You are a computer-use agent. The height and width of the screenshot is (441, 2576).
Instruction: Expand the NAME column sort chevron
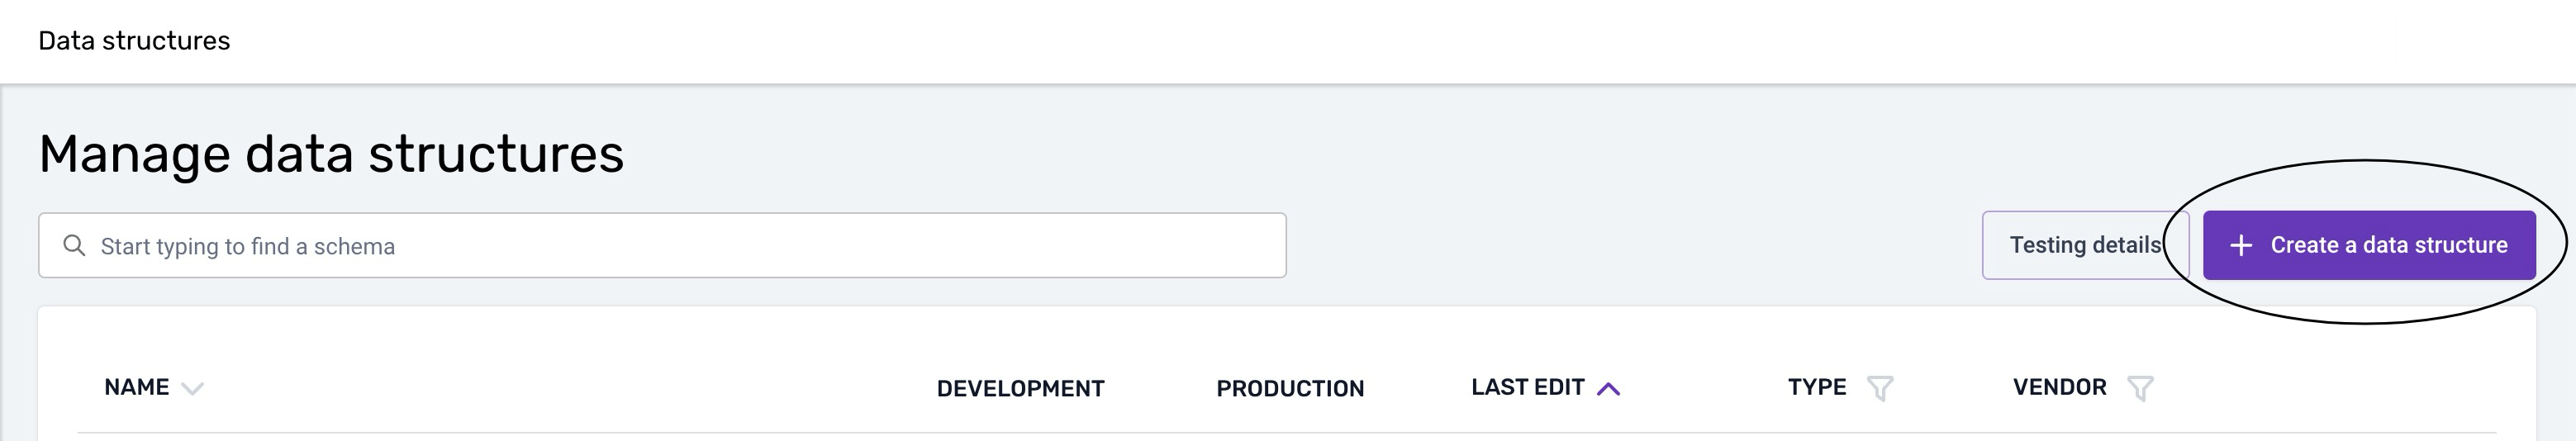[192, 389]
